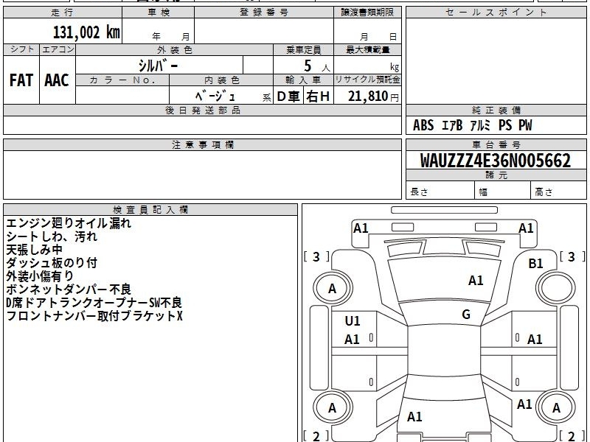The height and width of the screenshot is (442, 590).
Task: Click the 乗車定員 header
Action: click(x=303, y=49)
